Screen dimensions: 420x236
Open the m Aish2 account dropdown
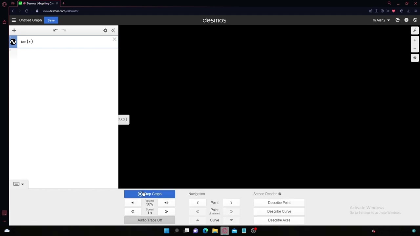381,20
